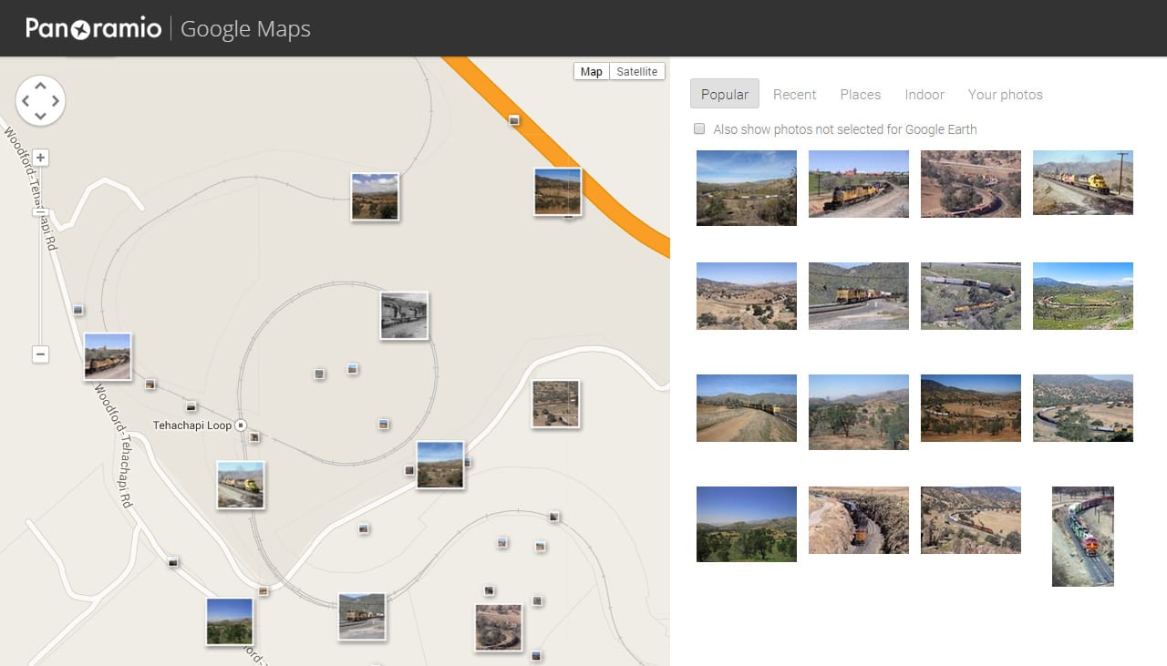
Task: Click the zoom out minus button
Action: coord(41,354)
